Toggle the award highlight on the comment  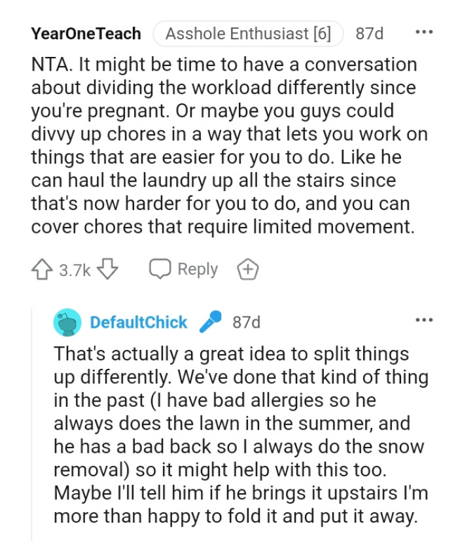click(x=247, y=268)
